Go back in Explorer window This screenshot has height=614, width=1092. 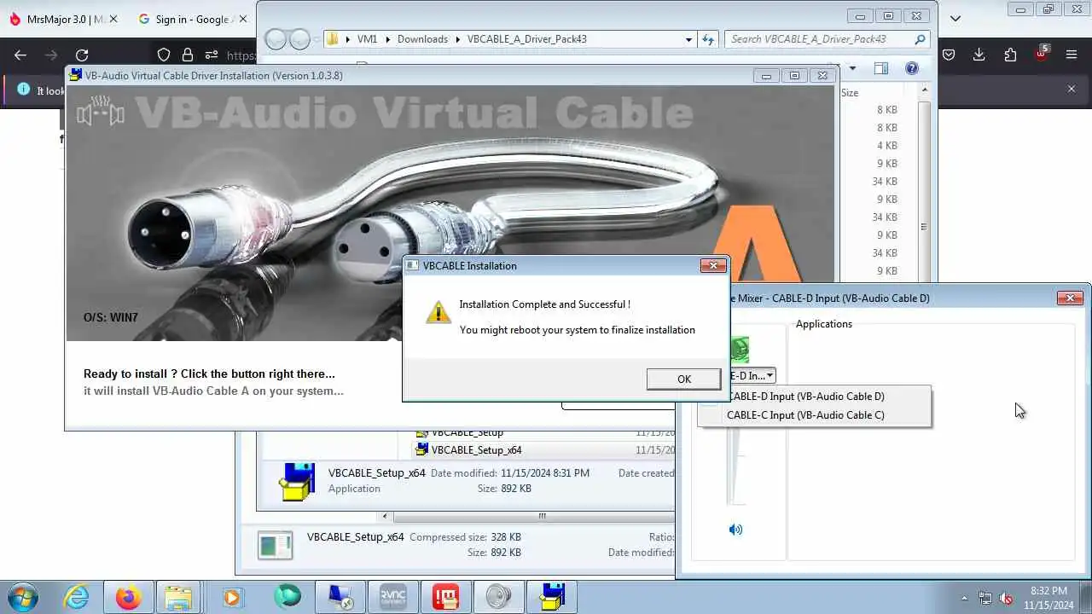(276, 39)
